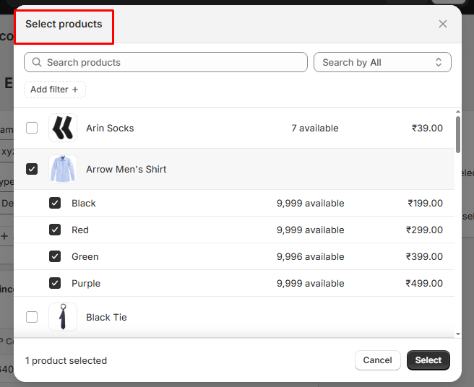The height and width of the screenshot is (387, 474).
Task: Tick the Black Tie checkbox
Action: pos(32,317)
